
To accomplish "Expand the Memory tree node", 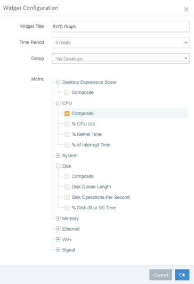I will (58, 218).
